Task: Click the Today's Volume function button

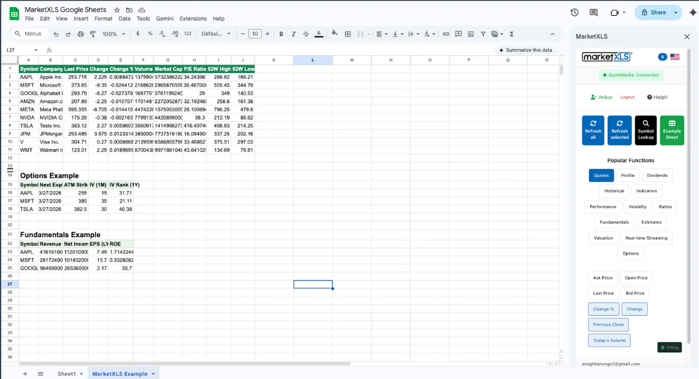Action: tap(609, 340)
